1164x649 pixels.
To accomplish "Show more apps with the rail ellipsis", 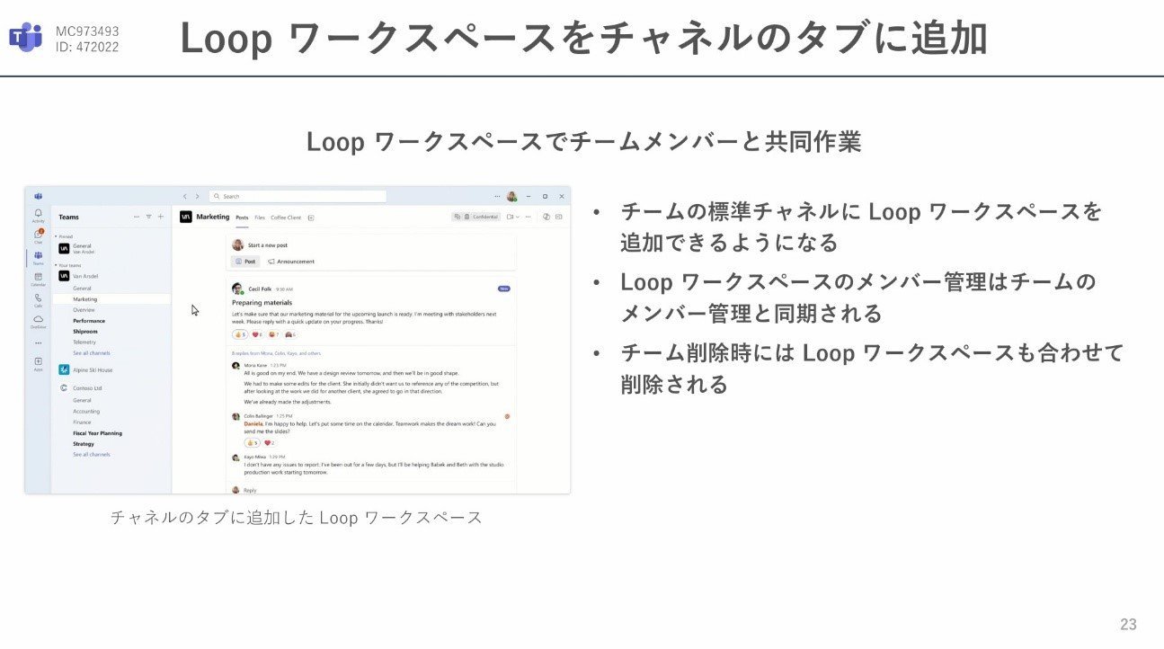I will [38, 342].
